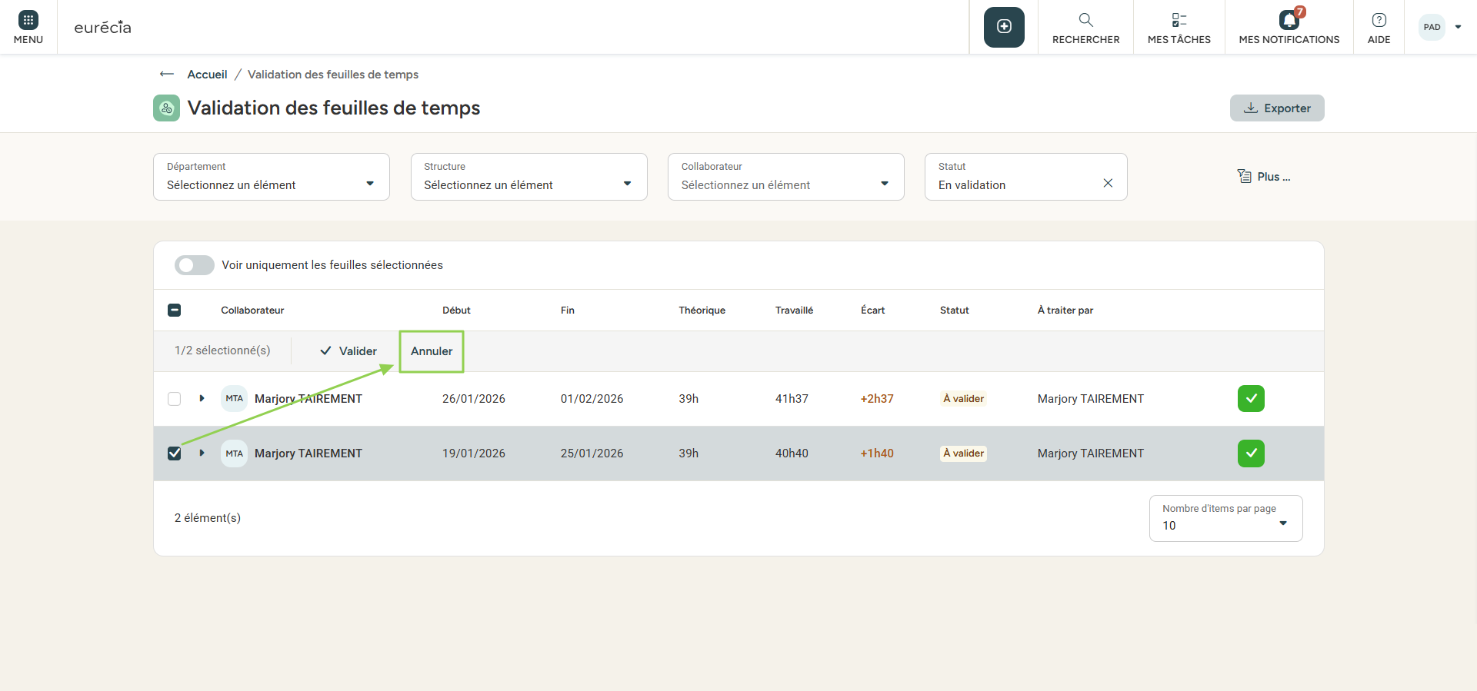Click the dark plus quick-create button

(x=1004, y=27)
